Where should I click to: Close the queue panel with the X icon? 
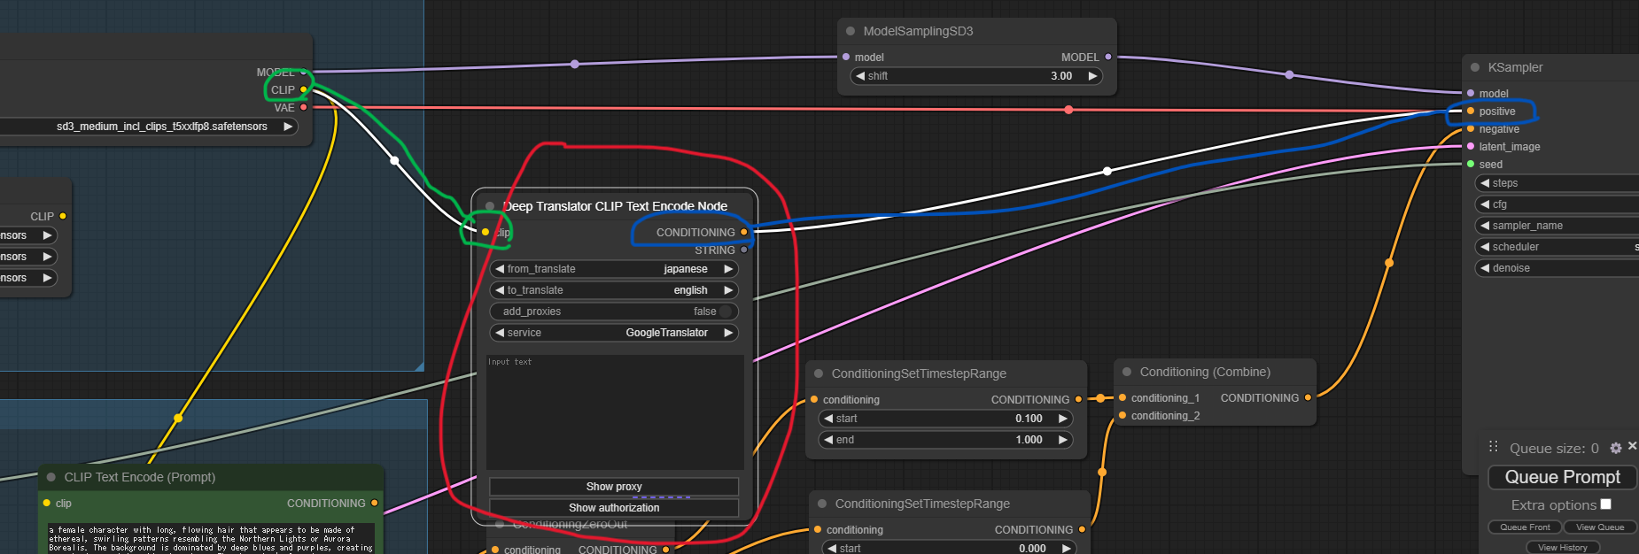[1632, 446]
